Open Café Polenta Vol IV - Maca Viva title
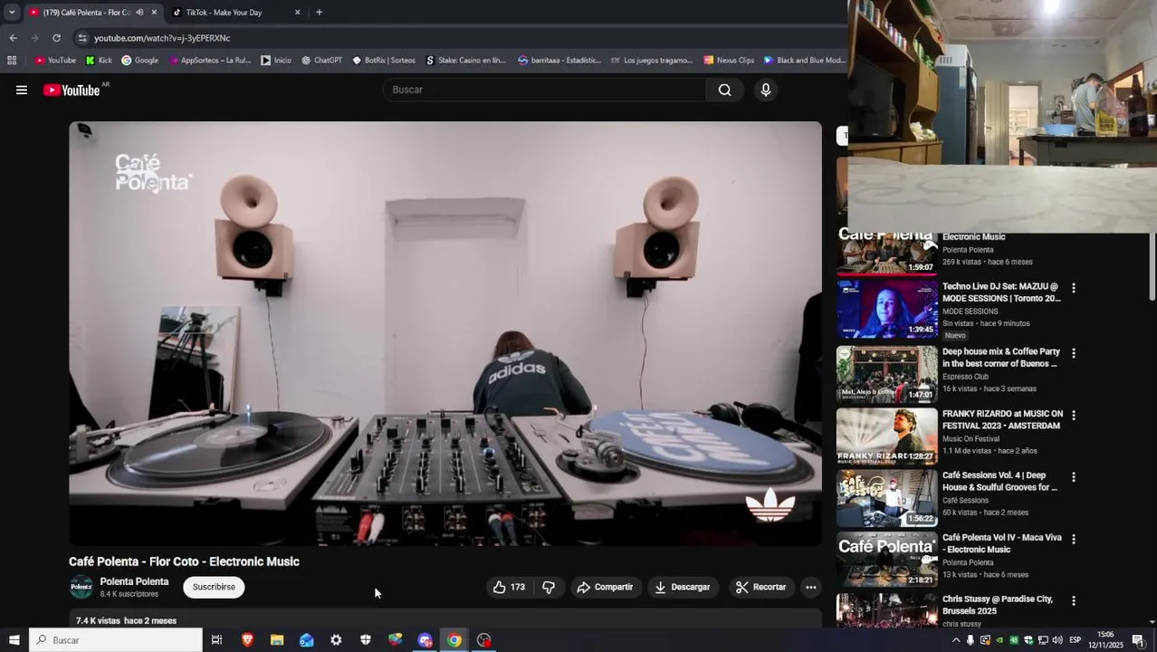This screenshot has width=1157, height=652. click(1002, 543)
